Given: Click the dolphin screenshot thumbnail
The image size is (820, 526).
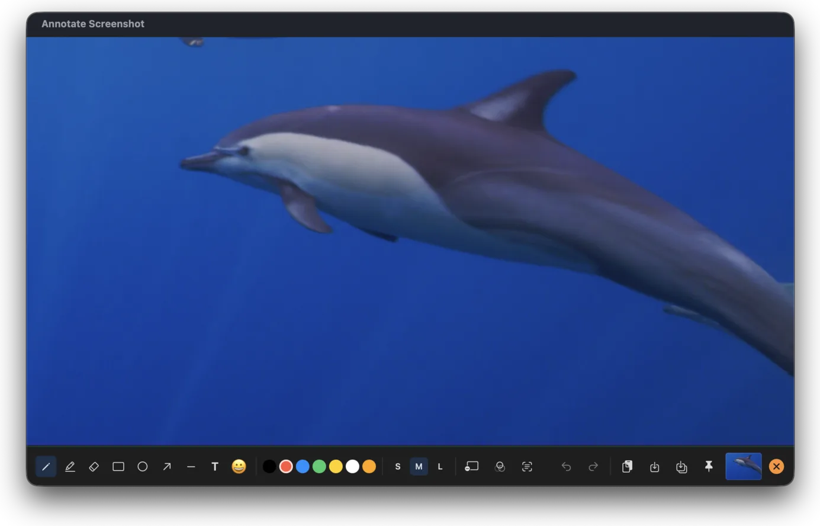Looking at the screenshot, I should coord(744,466).
